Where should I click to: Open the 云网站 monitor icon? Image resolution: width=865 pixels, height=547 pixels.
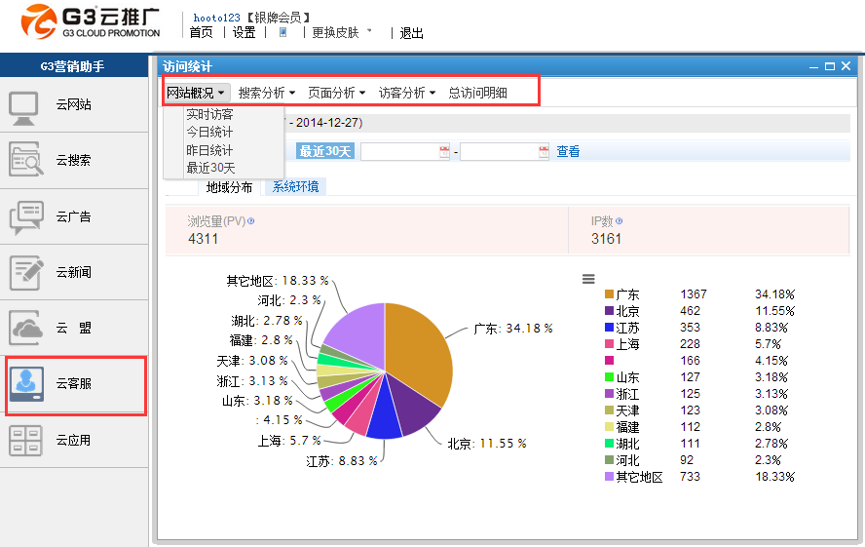point(23,107)
